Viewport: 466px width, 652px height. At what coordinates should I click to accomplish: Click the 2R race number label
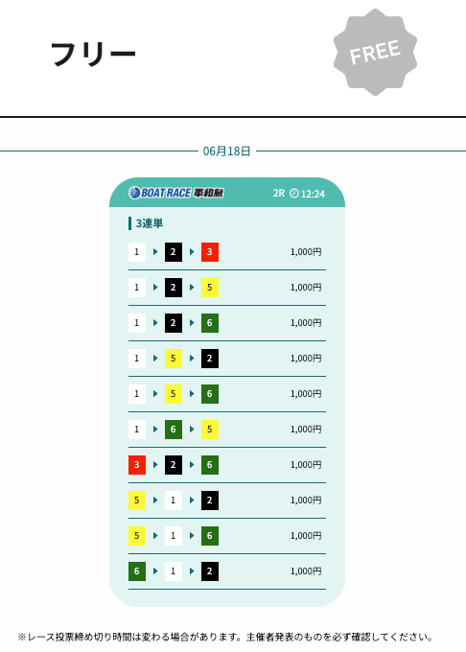278,194
